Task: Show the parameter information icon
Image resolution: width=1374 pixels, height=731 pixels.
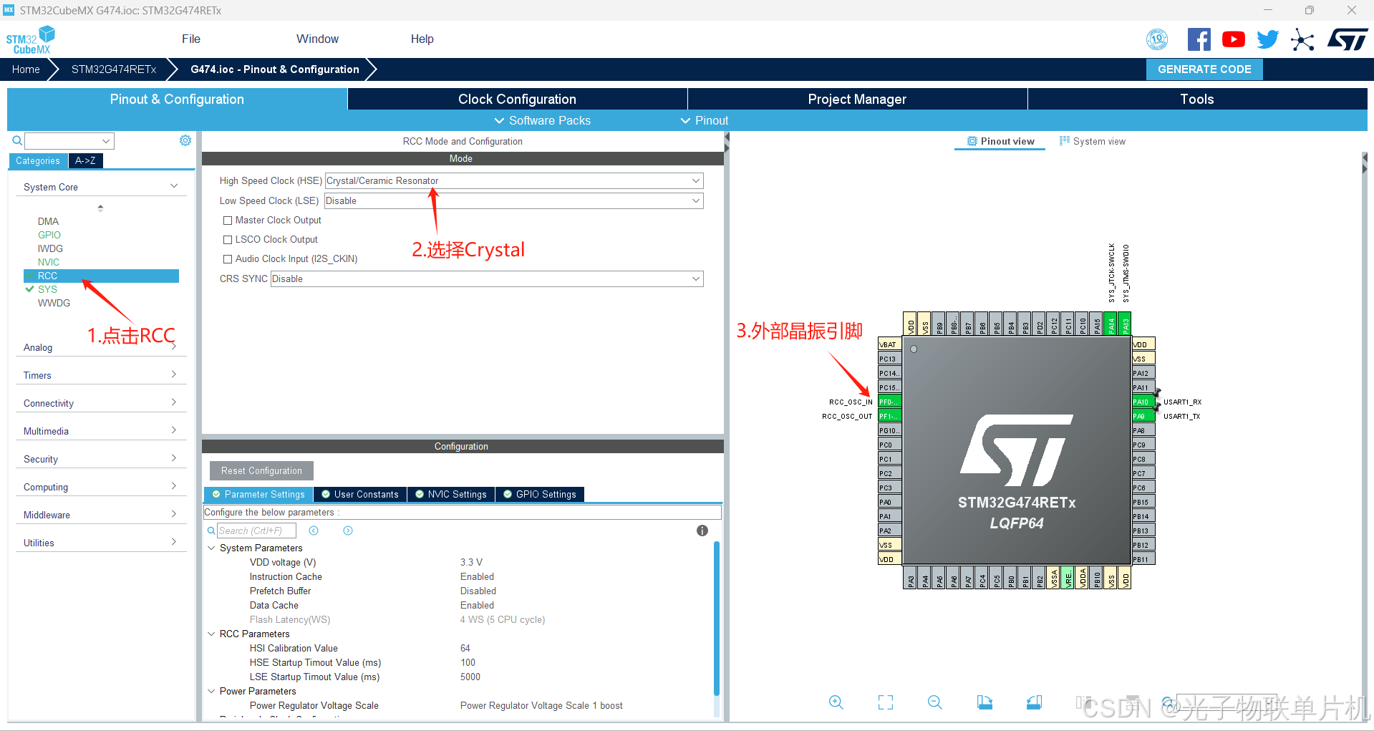Action: [702, 531]
